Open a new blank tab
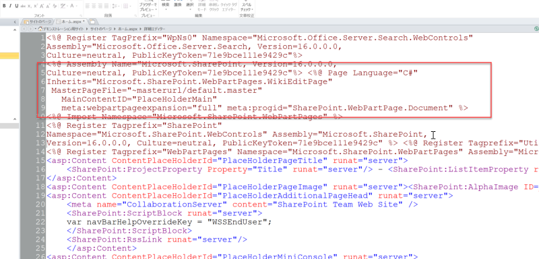Viewport: 539px width, 259px height. coord(92,22)
